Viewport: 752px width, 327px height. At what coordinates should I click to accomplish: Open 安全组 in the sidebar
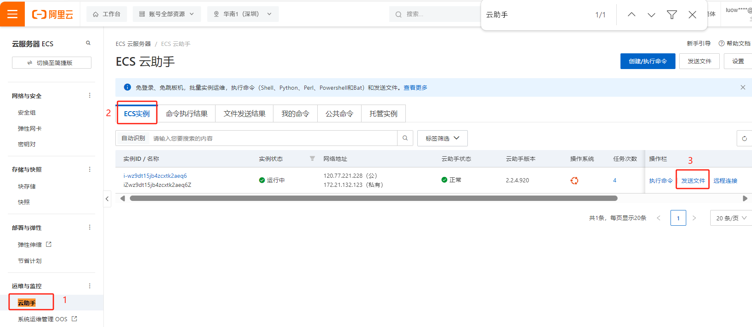27,112
